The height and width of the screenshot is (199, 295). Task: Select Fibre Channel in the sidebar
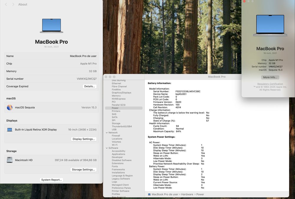pos(119,86)
